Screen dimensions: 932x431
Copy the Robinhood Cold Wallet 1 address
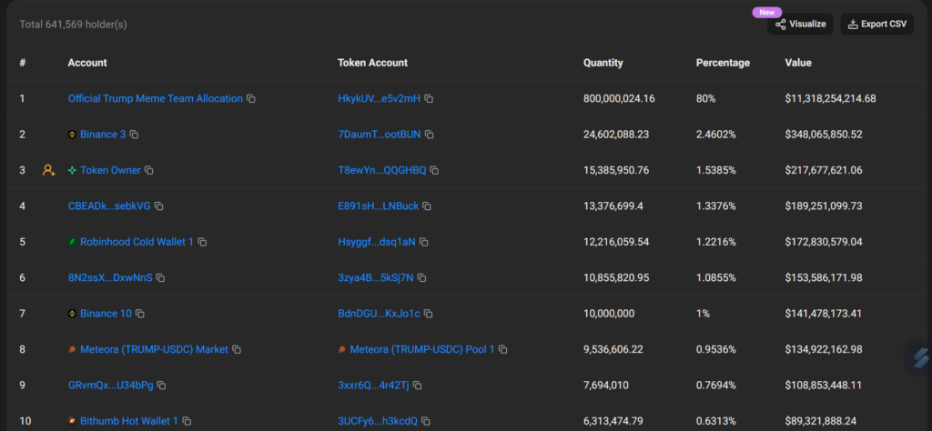tap(202, 242)
